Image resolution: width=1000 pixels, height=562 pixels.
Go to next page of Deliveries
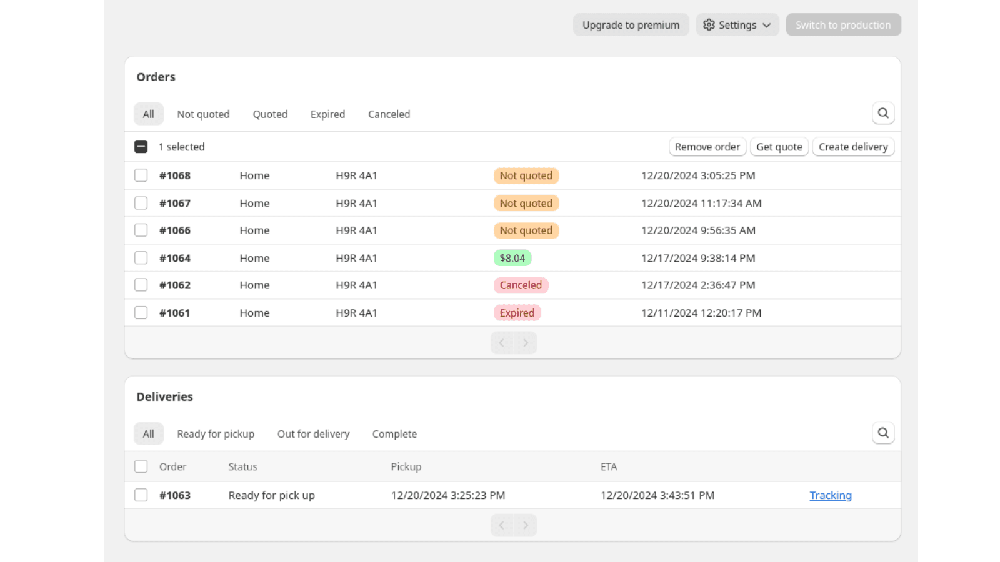[526, 525]
